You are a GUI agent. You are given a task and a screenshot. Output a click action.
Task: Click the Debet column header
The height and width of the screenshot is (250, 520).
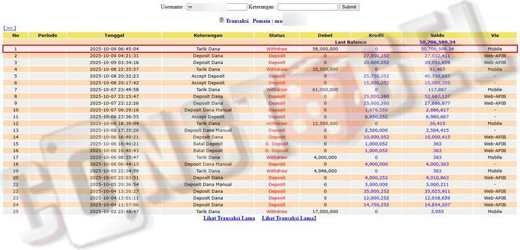tap(325, 36)
